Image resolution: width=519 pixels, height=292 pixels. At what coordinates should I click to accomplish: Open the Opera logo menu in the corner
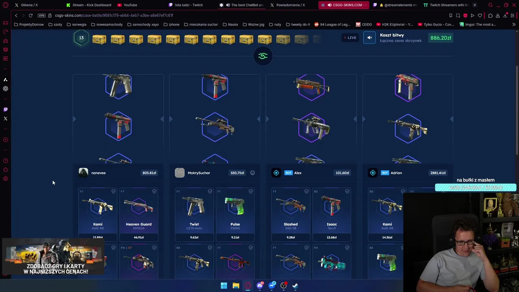point(5,5)
